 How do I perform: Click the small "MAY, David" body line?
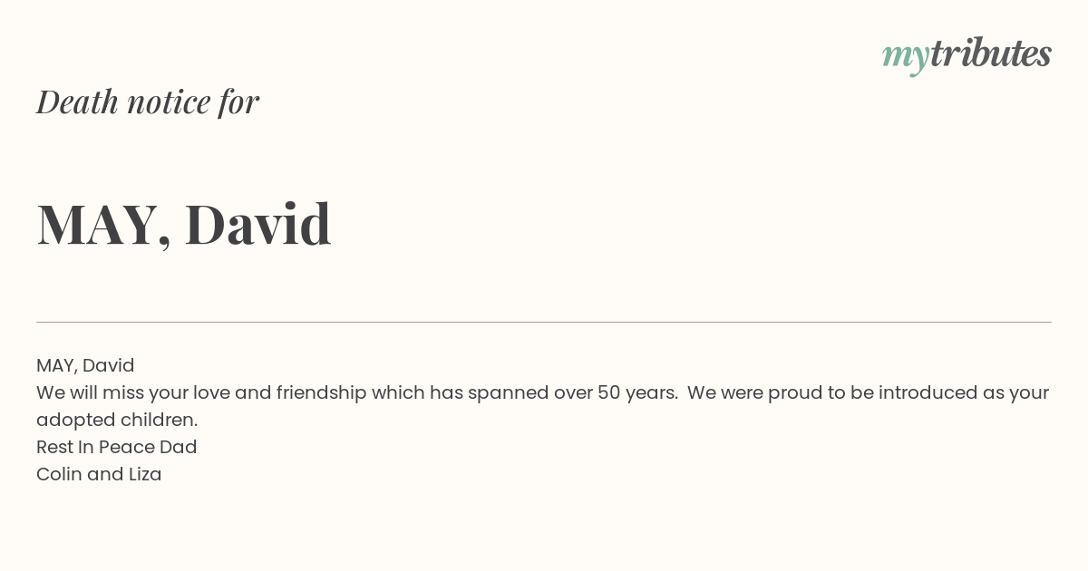point(85,365)
